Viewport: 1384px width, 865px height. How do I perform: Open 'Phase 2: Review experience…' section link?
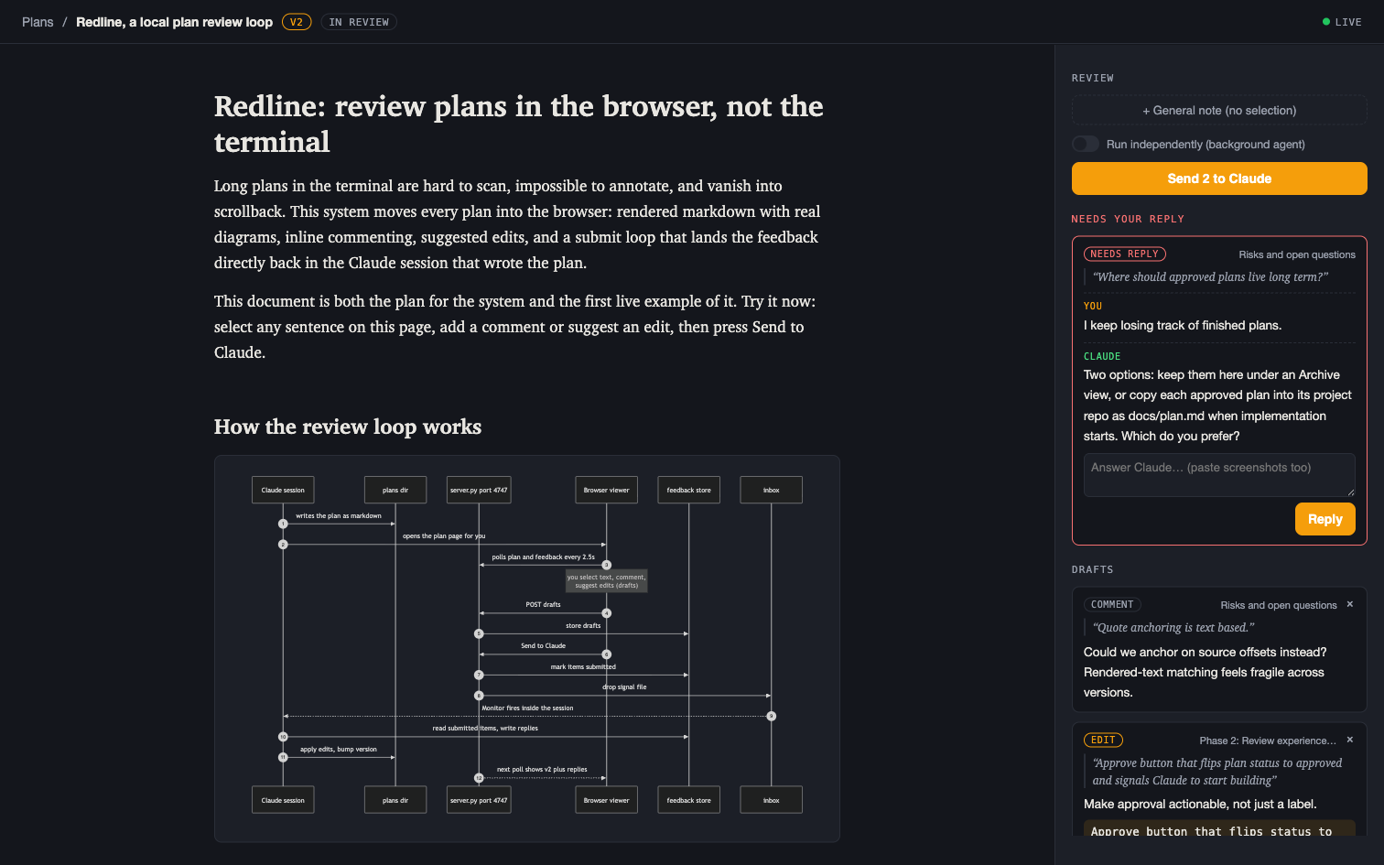point(1268,741)
